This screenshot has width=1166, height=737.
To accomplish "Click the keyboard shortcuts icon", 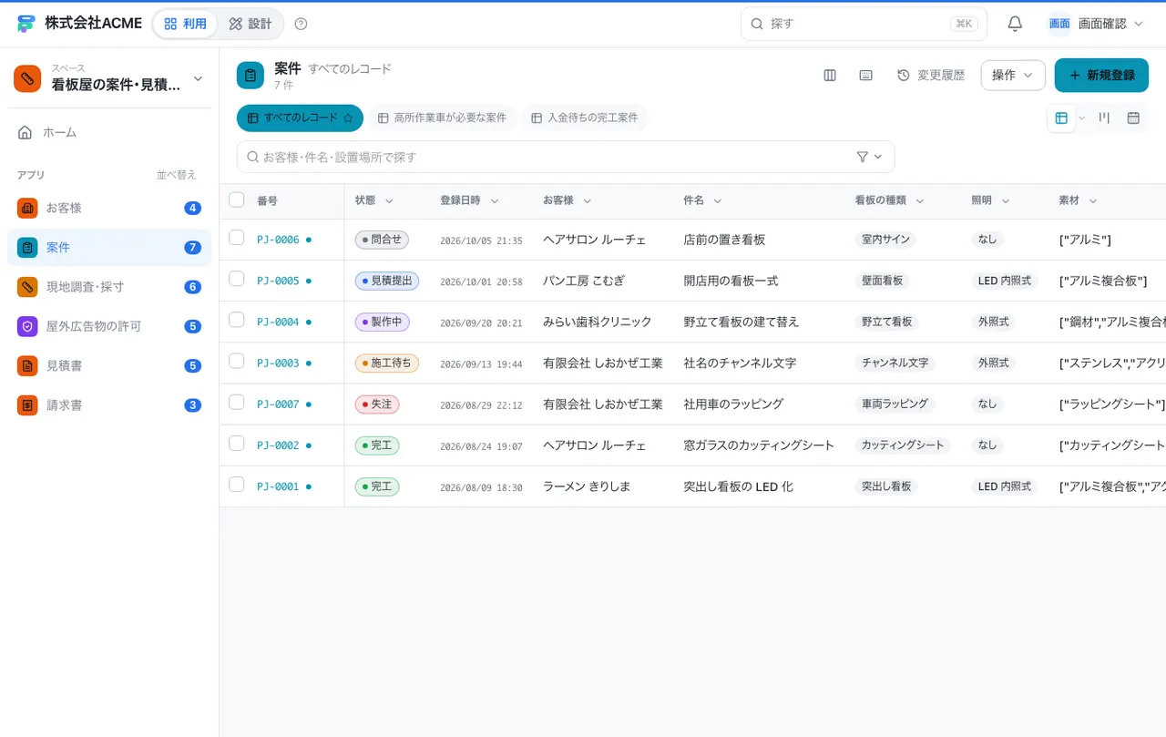I will [x=866, y=76].
